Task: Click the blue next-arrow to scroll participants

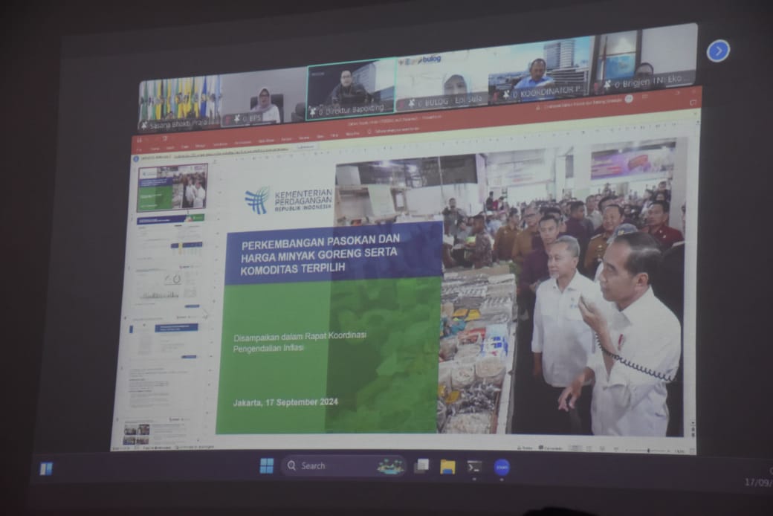Action: click(717, 51)
